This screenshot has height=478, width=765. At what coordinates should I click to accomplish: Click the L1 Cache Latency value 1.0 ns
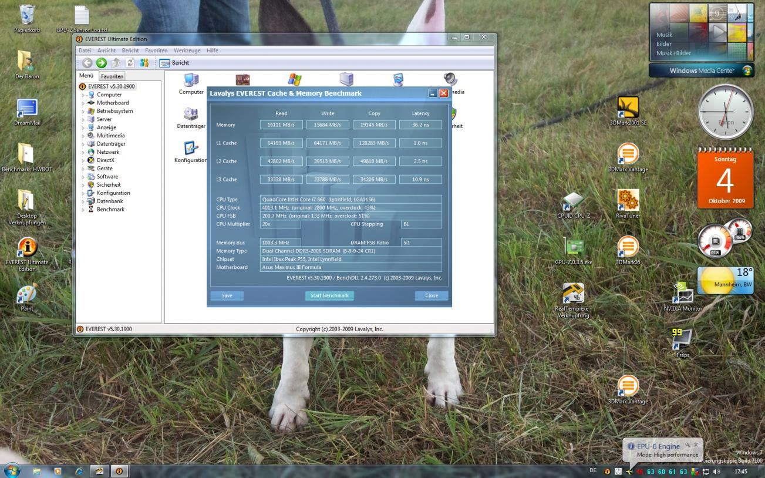pos(420,143)
